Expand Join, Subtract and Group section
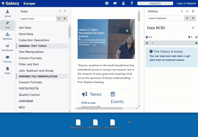The height and width of the screenshot is (137, 198). [36, 71]
